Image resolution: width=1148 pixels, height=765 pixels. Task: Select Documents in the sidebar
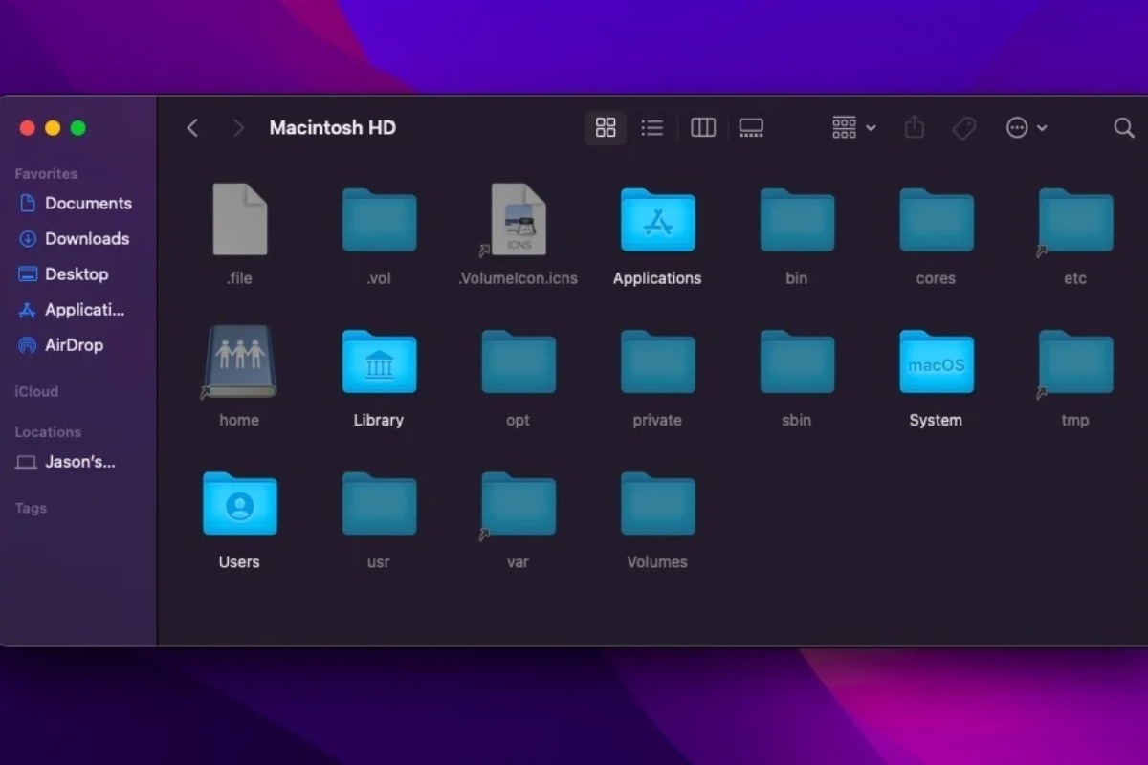pos(87,204)
